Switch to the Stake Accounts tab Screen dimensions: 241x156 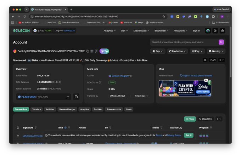(x=114, y=109)
